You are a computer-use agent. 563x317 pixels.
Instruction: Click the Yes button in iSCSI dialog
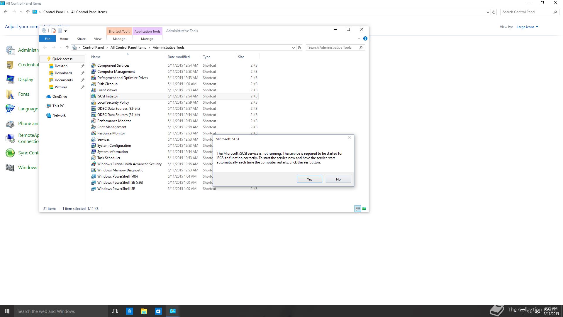coord(309,179)
